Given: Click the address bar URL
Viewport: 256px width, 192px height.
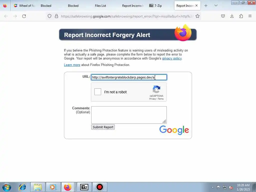Looking at the screenshot, I should coord(126,16).
